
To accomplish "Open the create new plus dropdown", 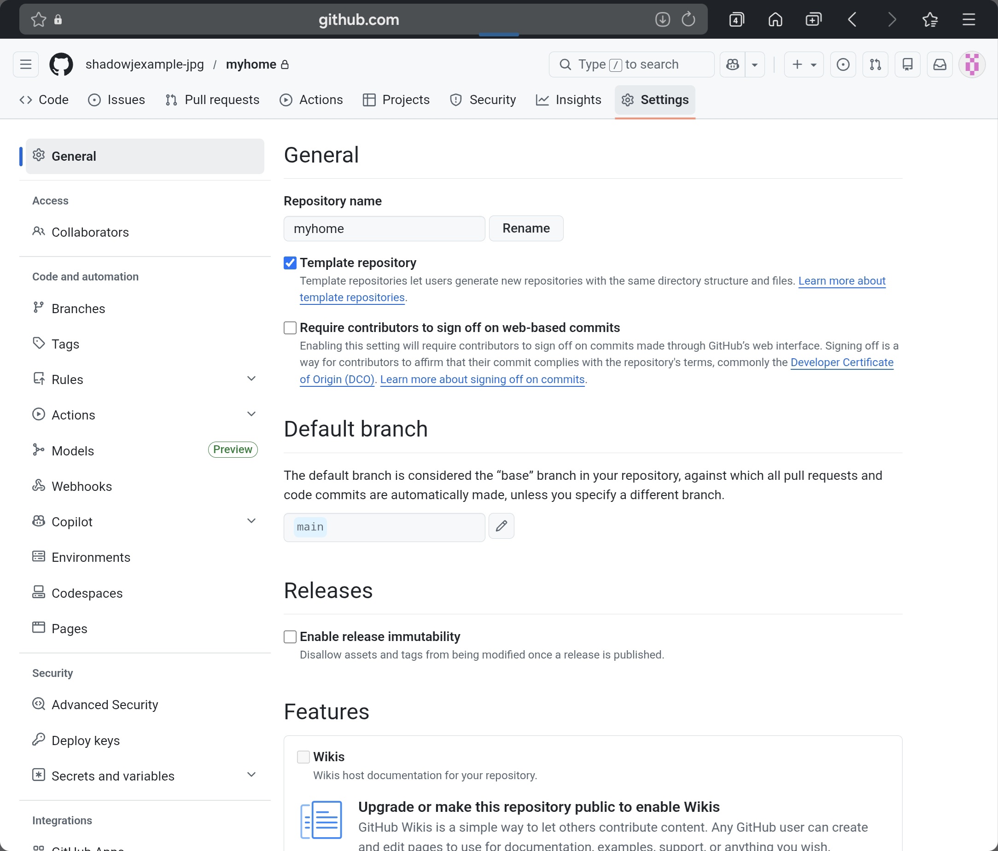I will (x=803, y=64).
